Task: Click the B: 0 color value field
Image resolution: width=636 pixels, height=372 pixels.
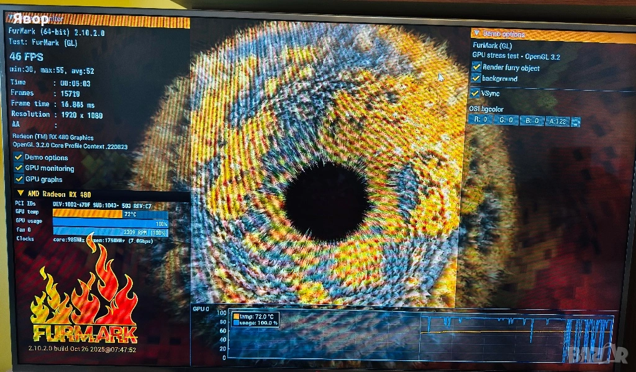Action: pyautogui.click(x=532, y=120)
